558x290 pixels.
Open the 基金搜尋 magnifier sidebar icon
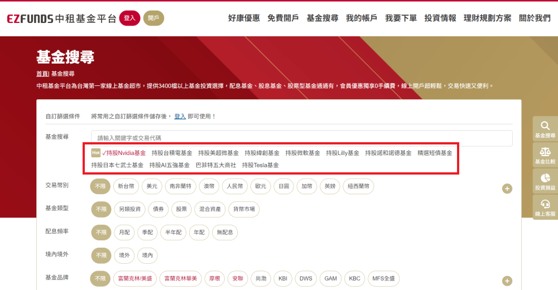545,129
